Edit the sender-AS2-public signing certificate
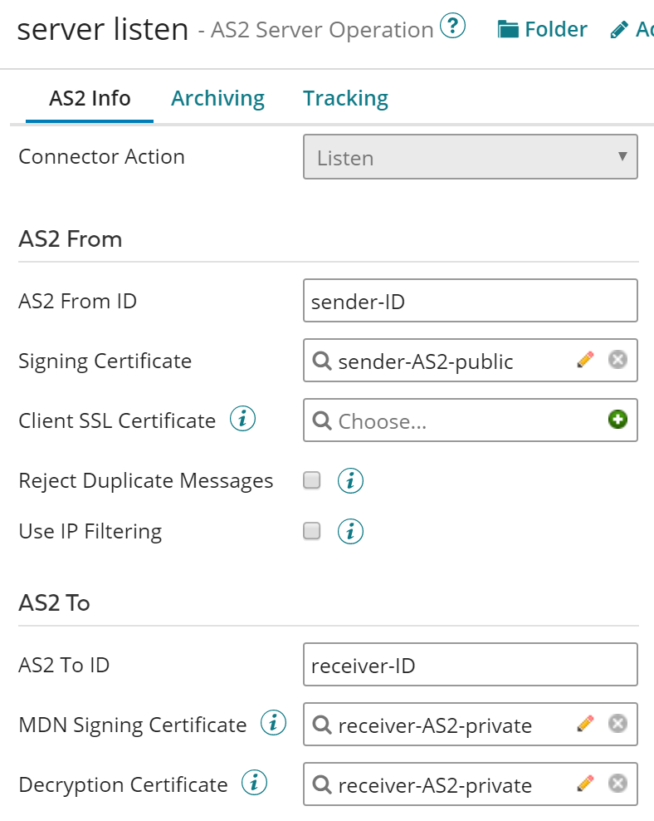Image resolution: width=654 pixels, height=821 pixels. point(585,361)
